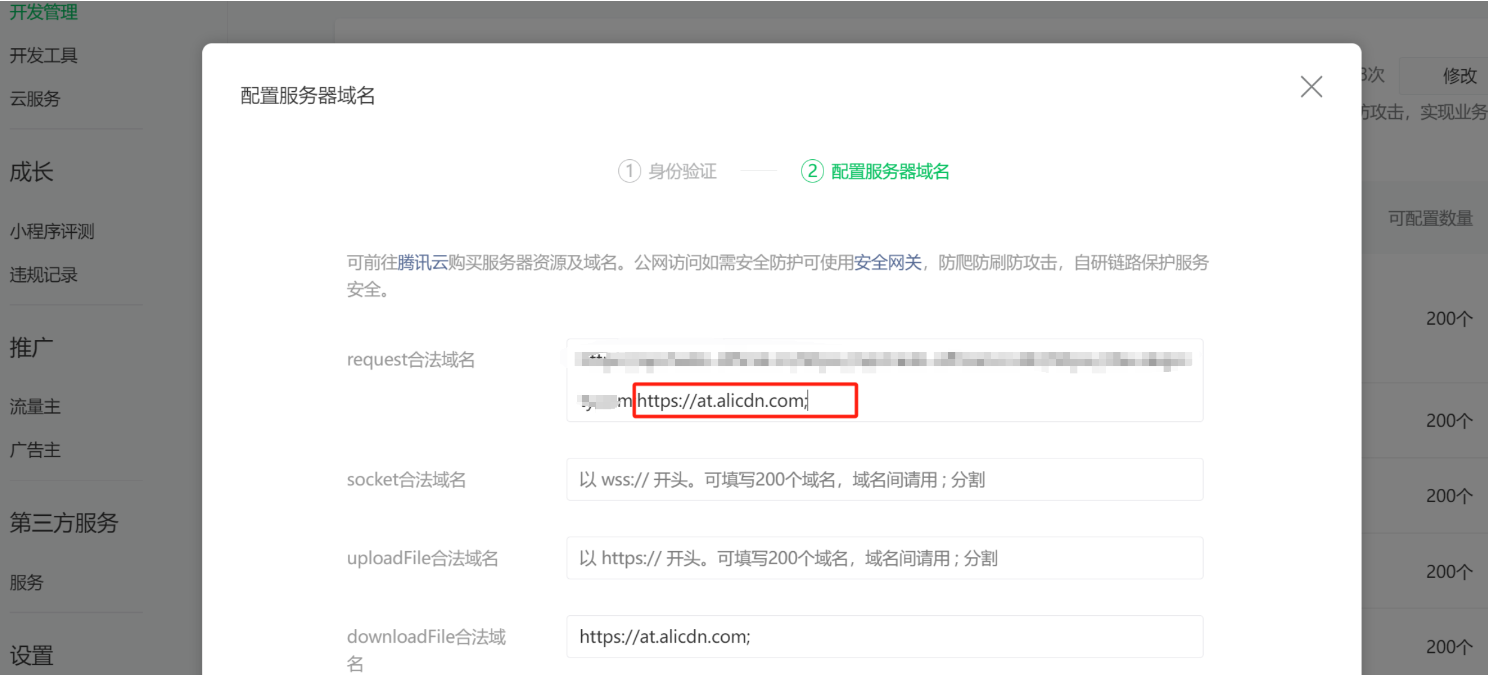Click the downloadFile合法域名 input field

(884, 637)
